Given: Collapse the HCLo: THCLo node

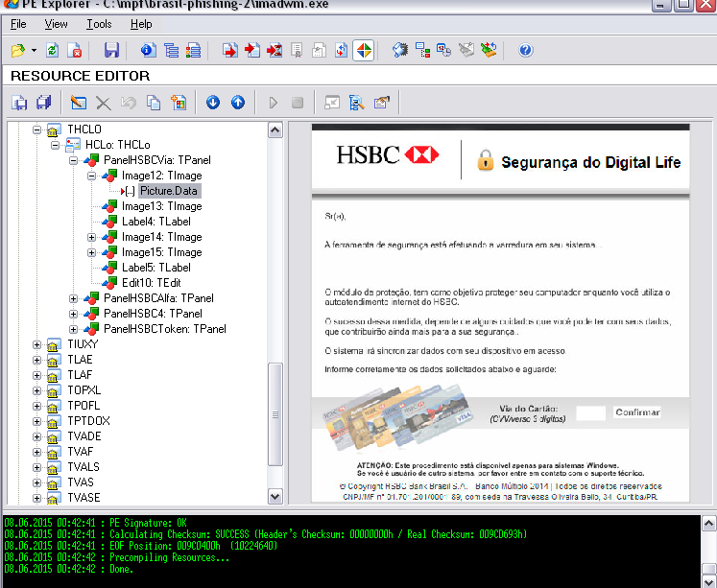Looking at the screenshot, I should [56, 145].
